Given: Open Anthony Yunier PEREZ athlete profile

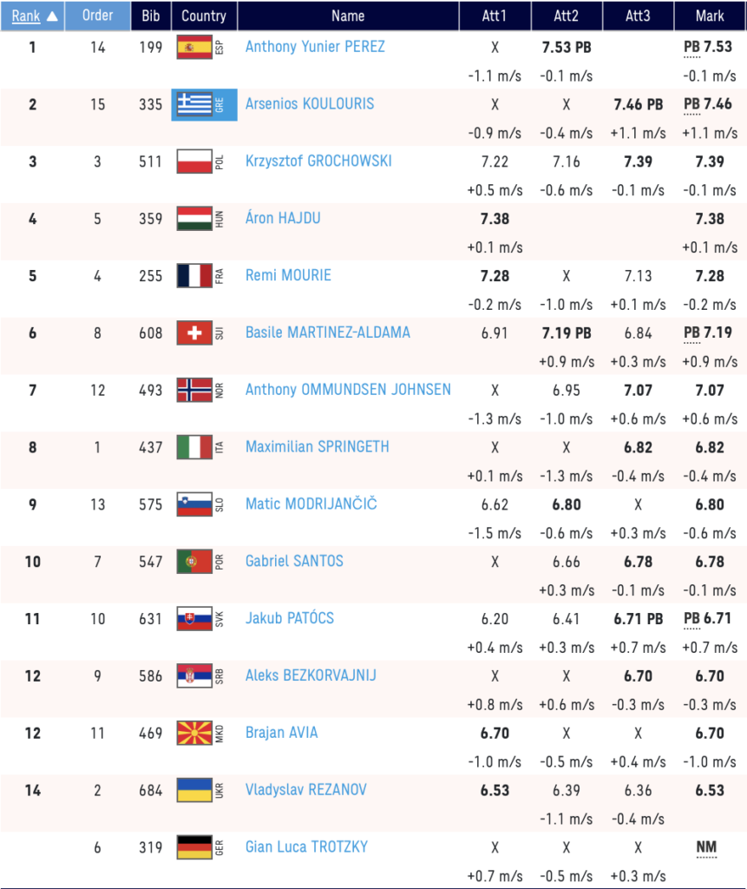Looking at the screenshot, I should click(315, 47).
